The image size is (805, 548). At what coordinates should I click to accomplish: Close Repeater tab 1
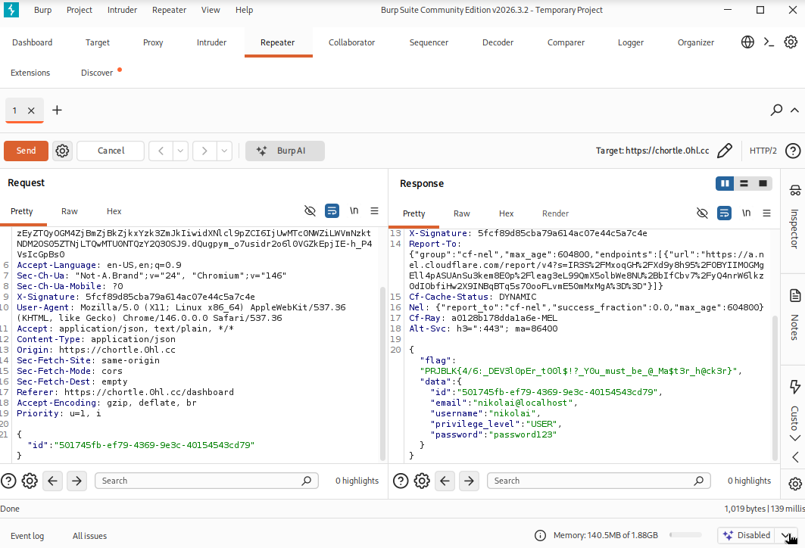coord(31,111)
